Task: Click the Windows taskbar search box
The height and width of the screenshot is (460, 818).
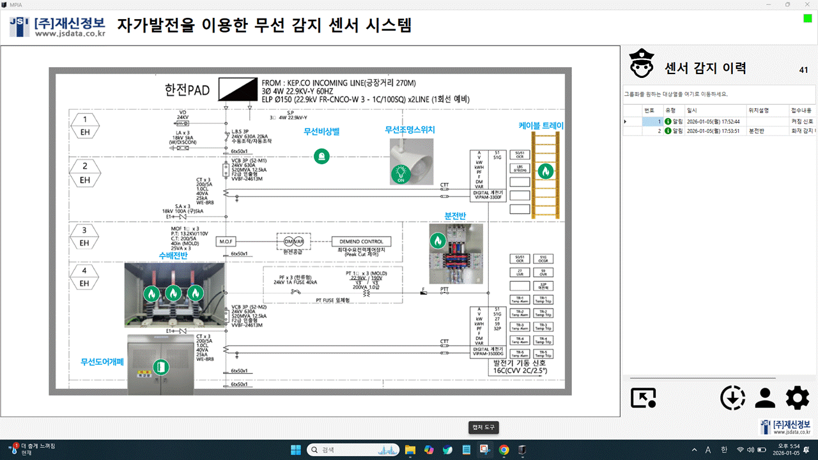Action: point(353,450)
